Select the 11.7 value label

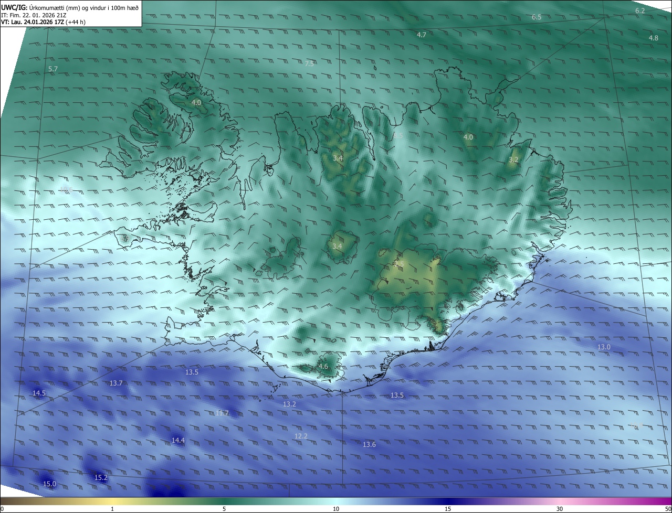222,413
